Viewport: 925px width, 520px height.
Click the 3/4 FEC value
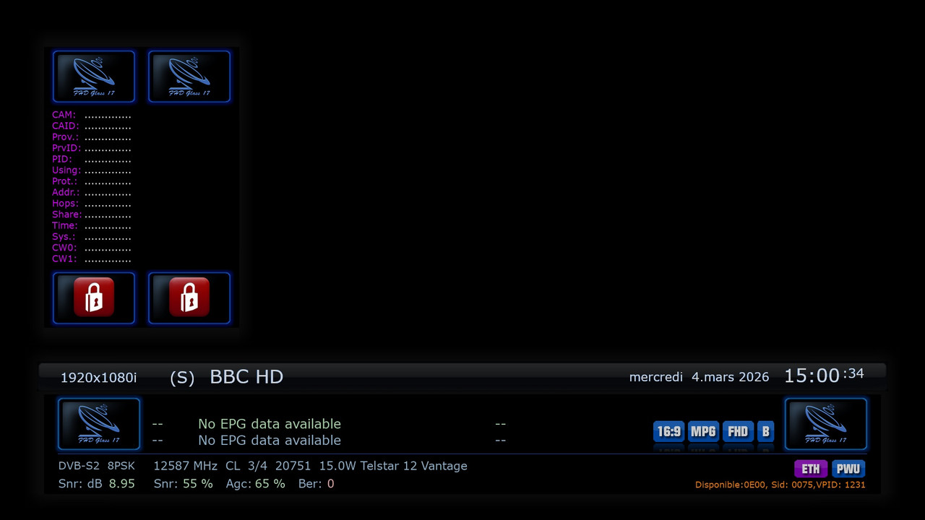pos(257,466)
